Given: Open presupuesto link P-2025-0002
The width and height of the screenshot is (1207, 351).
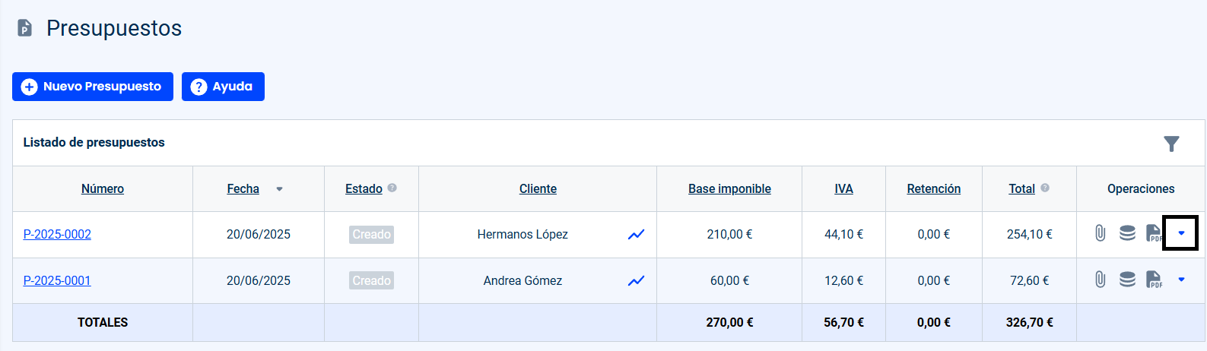Looking at the screenshot, I should [x=57, y=234].
